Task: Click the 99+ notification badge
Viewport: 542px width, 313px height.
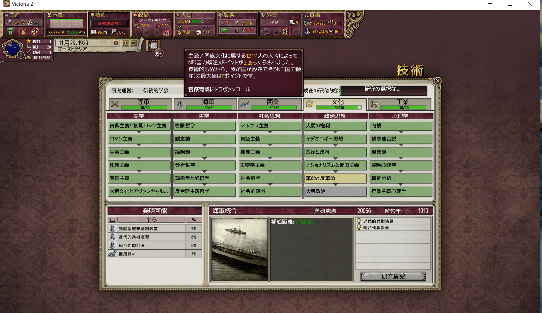Action: coord(159,54)
